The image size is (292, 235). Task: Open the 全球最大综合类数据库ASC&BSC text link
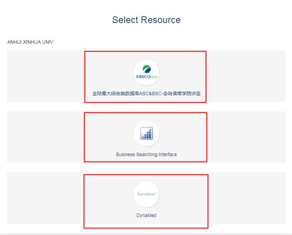[x=129, y=94]
